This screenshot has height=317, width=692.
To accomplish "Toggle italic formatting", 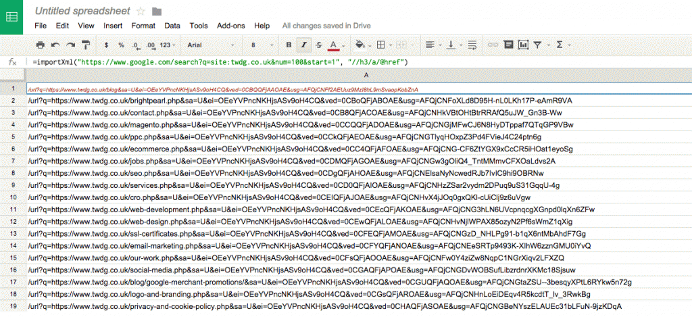I will 303,45.
